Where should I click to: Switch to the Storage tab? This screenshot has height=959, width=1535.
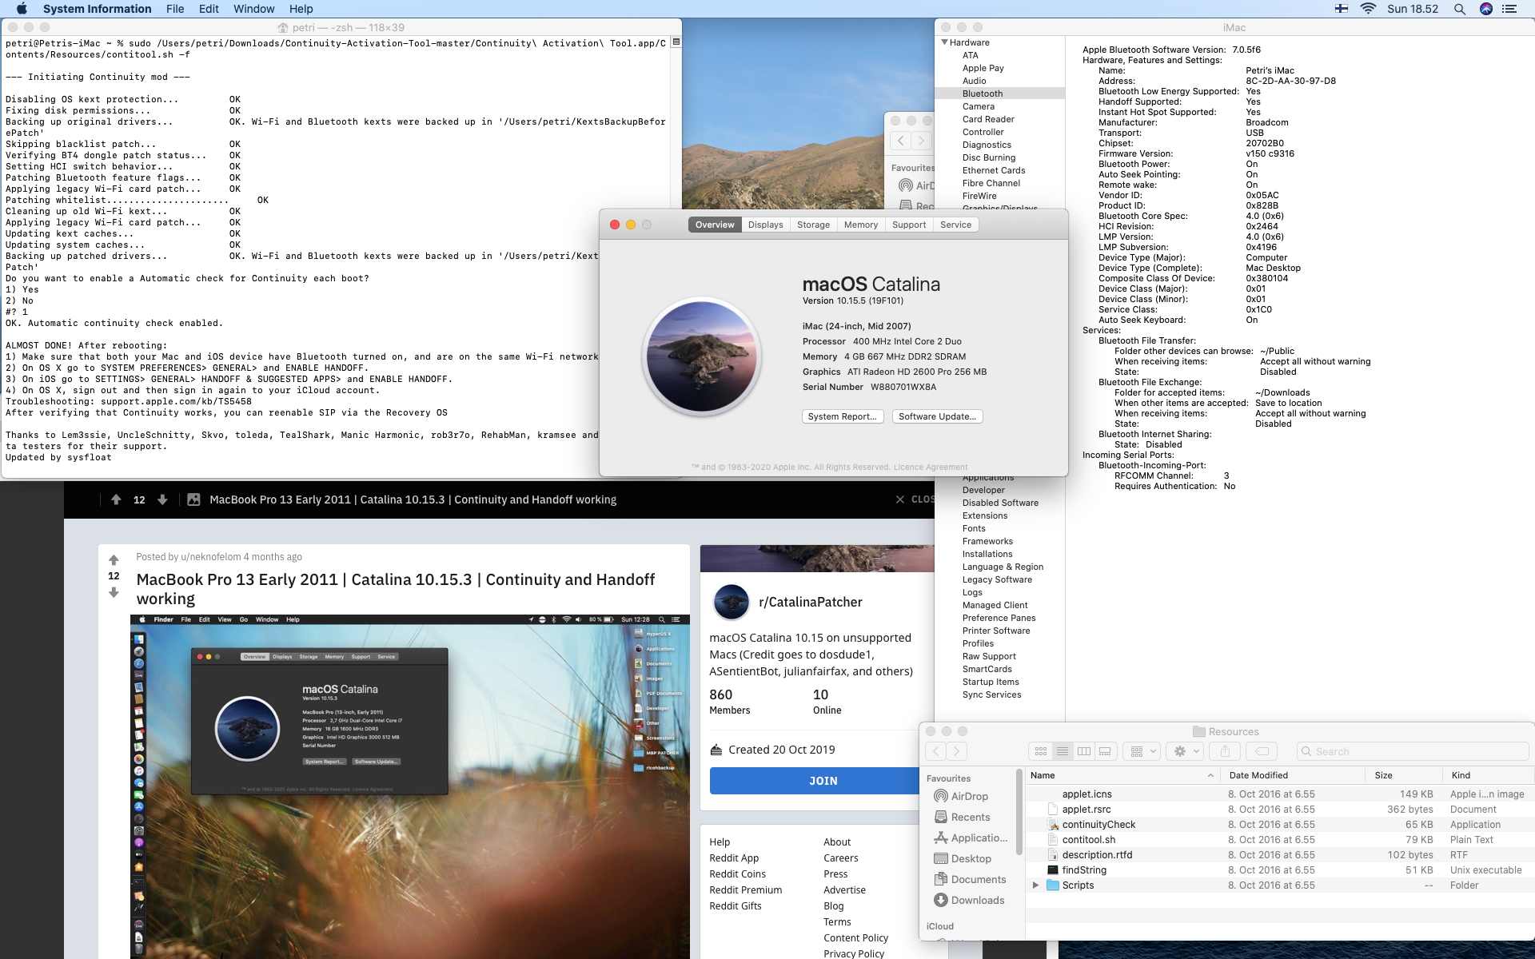[x=813, y=225]
